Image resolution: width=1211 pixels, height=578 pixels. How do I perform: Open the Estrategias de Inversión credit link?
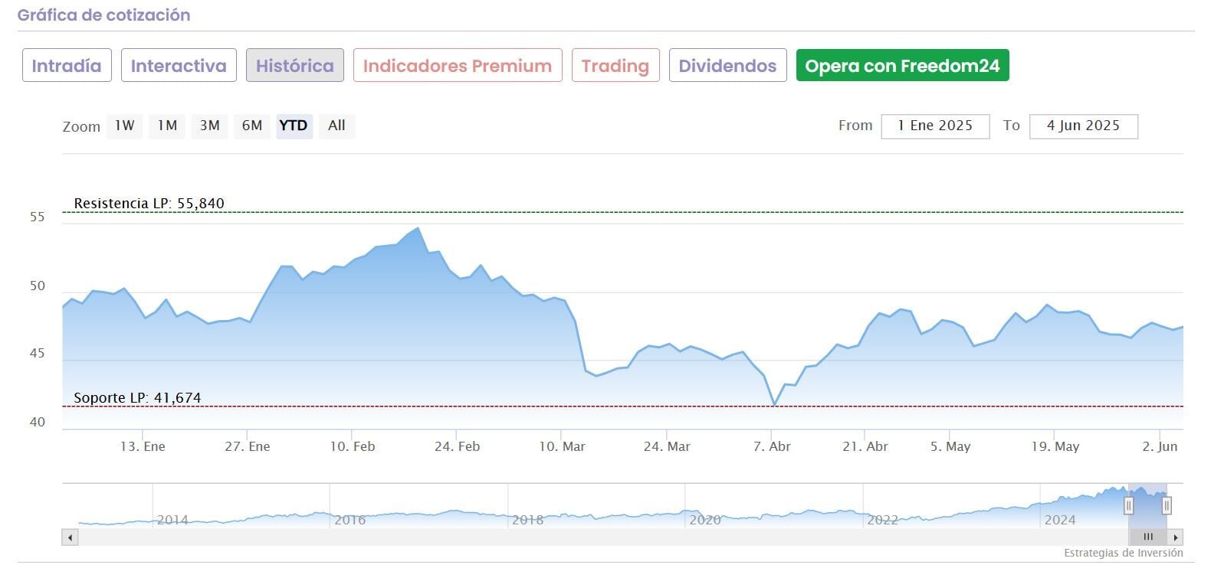(x=1123, y=553)
